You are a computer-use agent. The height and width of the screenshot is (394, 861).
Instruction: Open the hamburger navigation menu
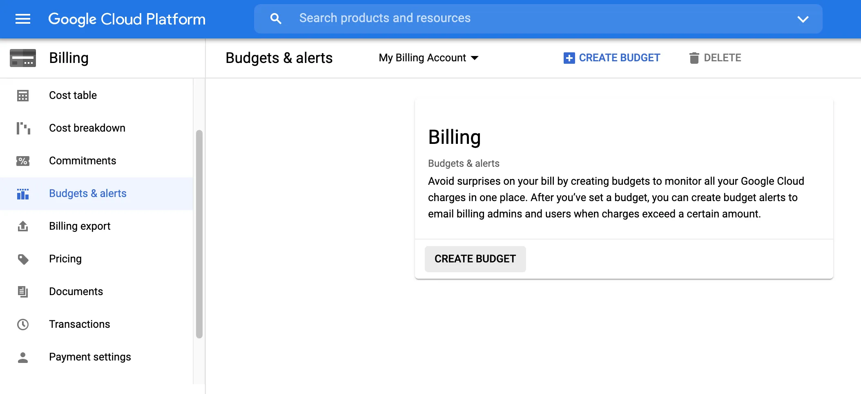(23, 19)
